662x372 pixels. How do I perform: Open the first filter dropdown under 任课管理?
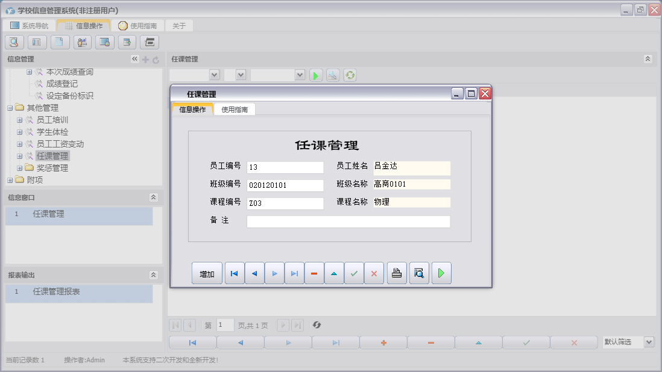[x=213, y=75]
